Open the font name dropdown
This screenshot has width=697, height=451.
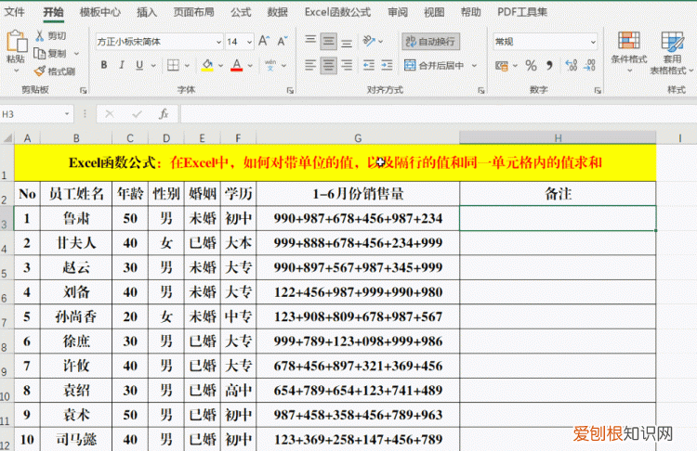click(x=217, y=42)
